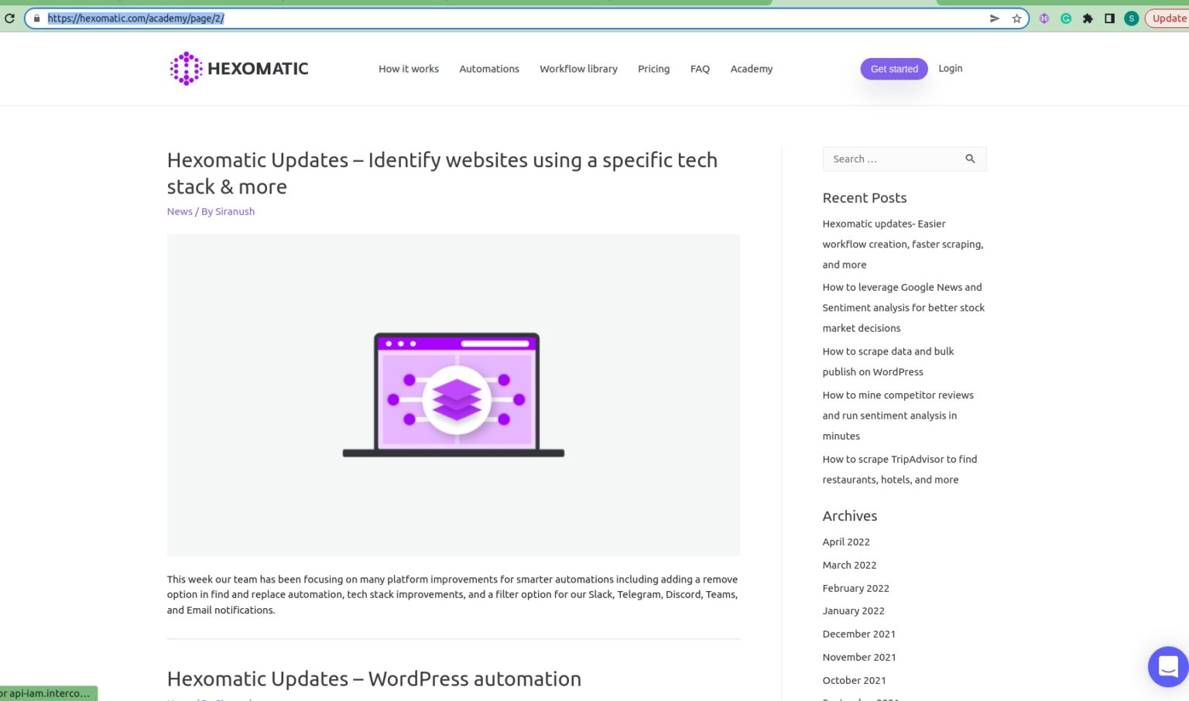Open the Intercom chat bubble
The image size is (1189, 701).
pos(1167,666)
